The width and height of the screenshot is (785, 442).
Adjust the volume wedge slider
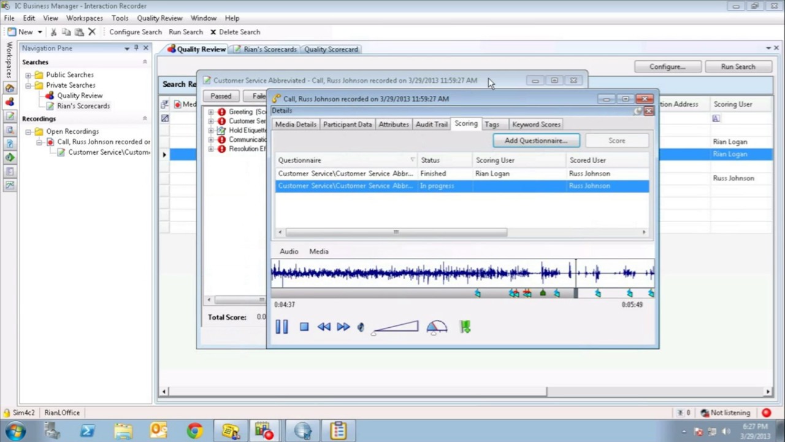click(396, 327)
